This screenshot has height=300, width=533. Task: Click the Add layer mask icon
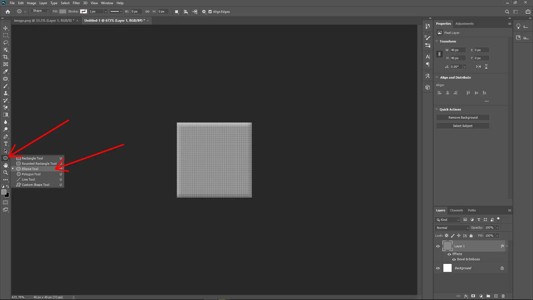pyautogui.click(x=473, y=296)
